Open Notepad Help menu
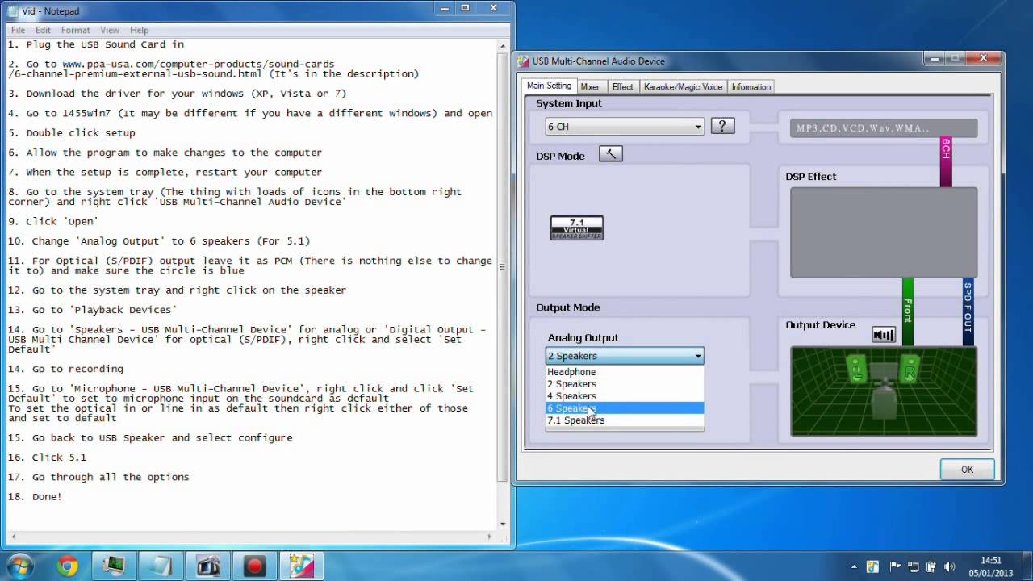This screenshot has width=1033, height=581. [140, 30]
